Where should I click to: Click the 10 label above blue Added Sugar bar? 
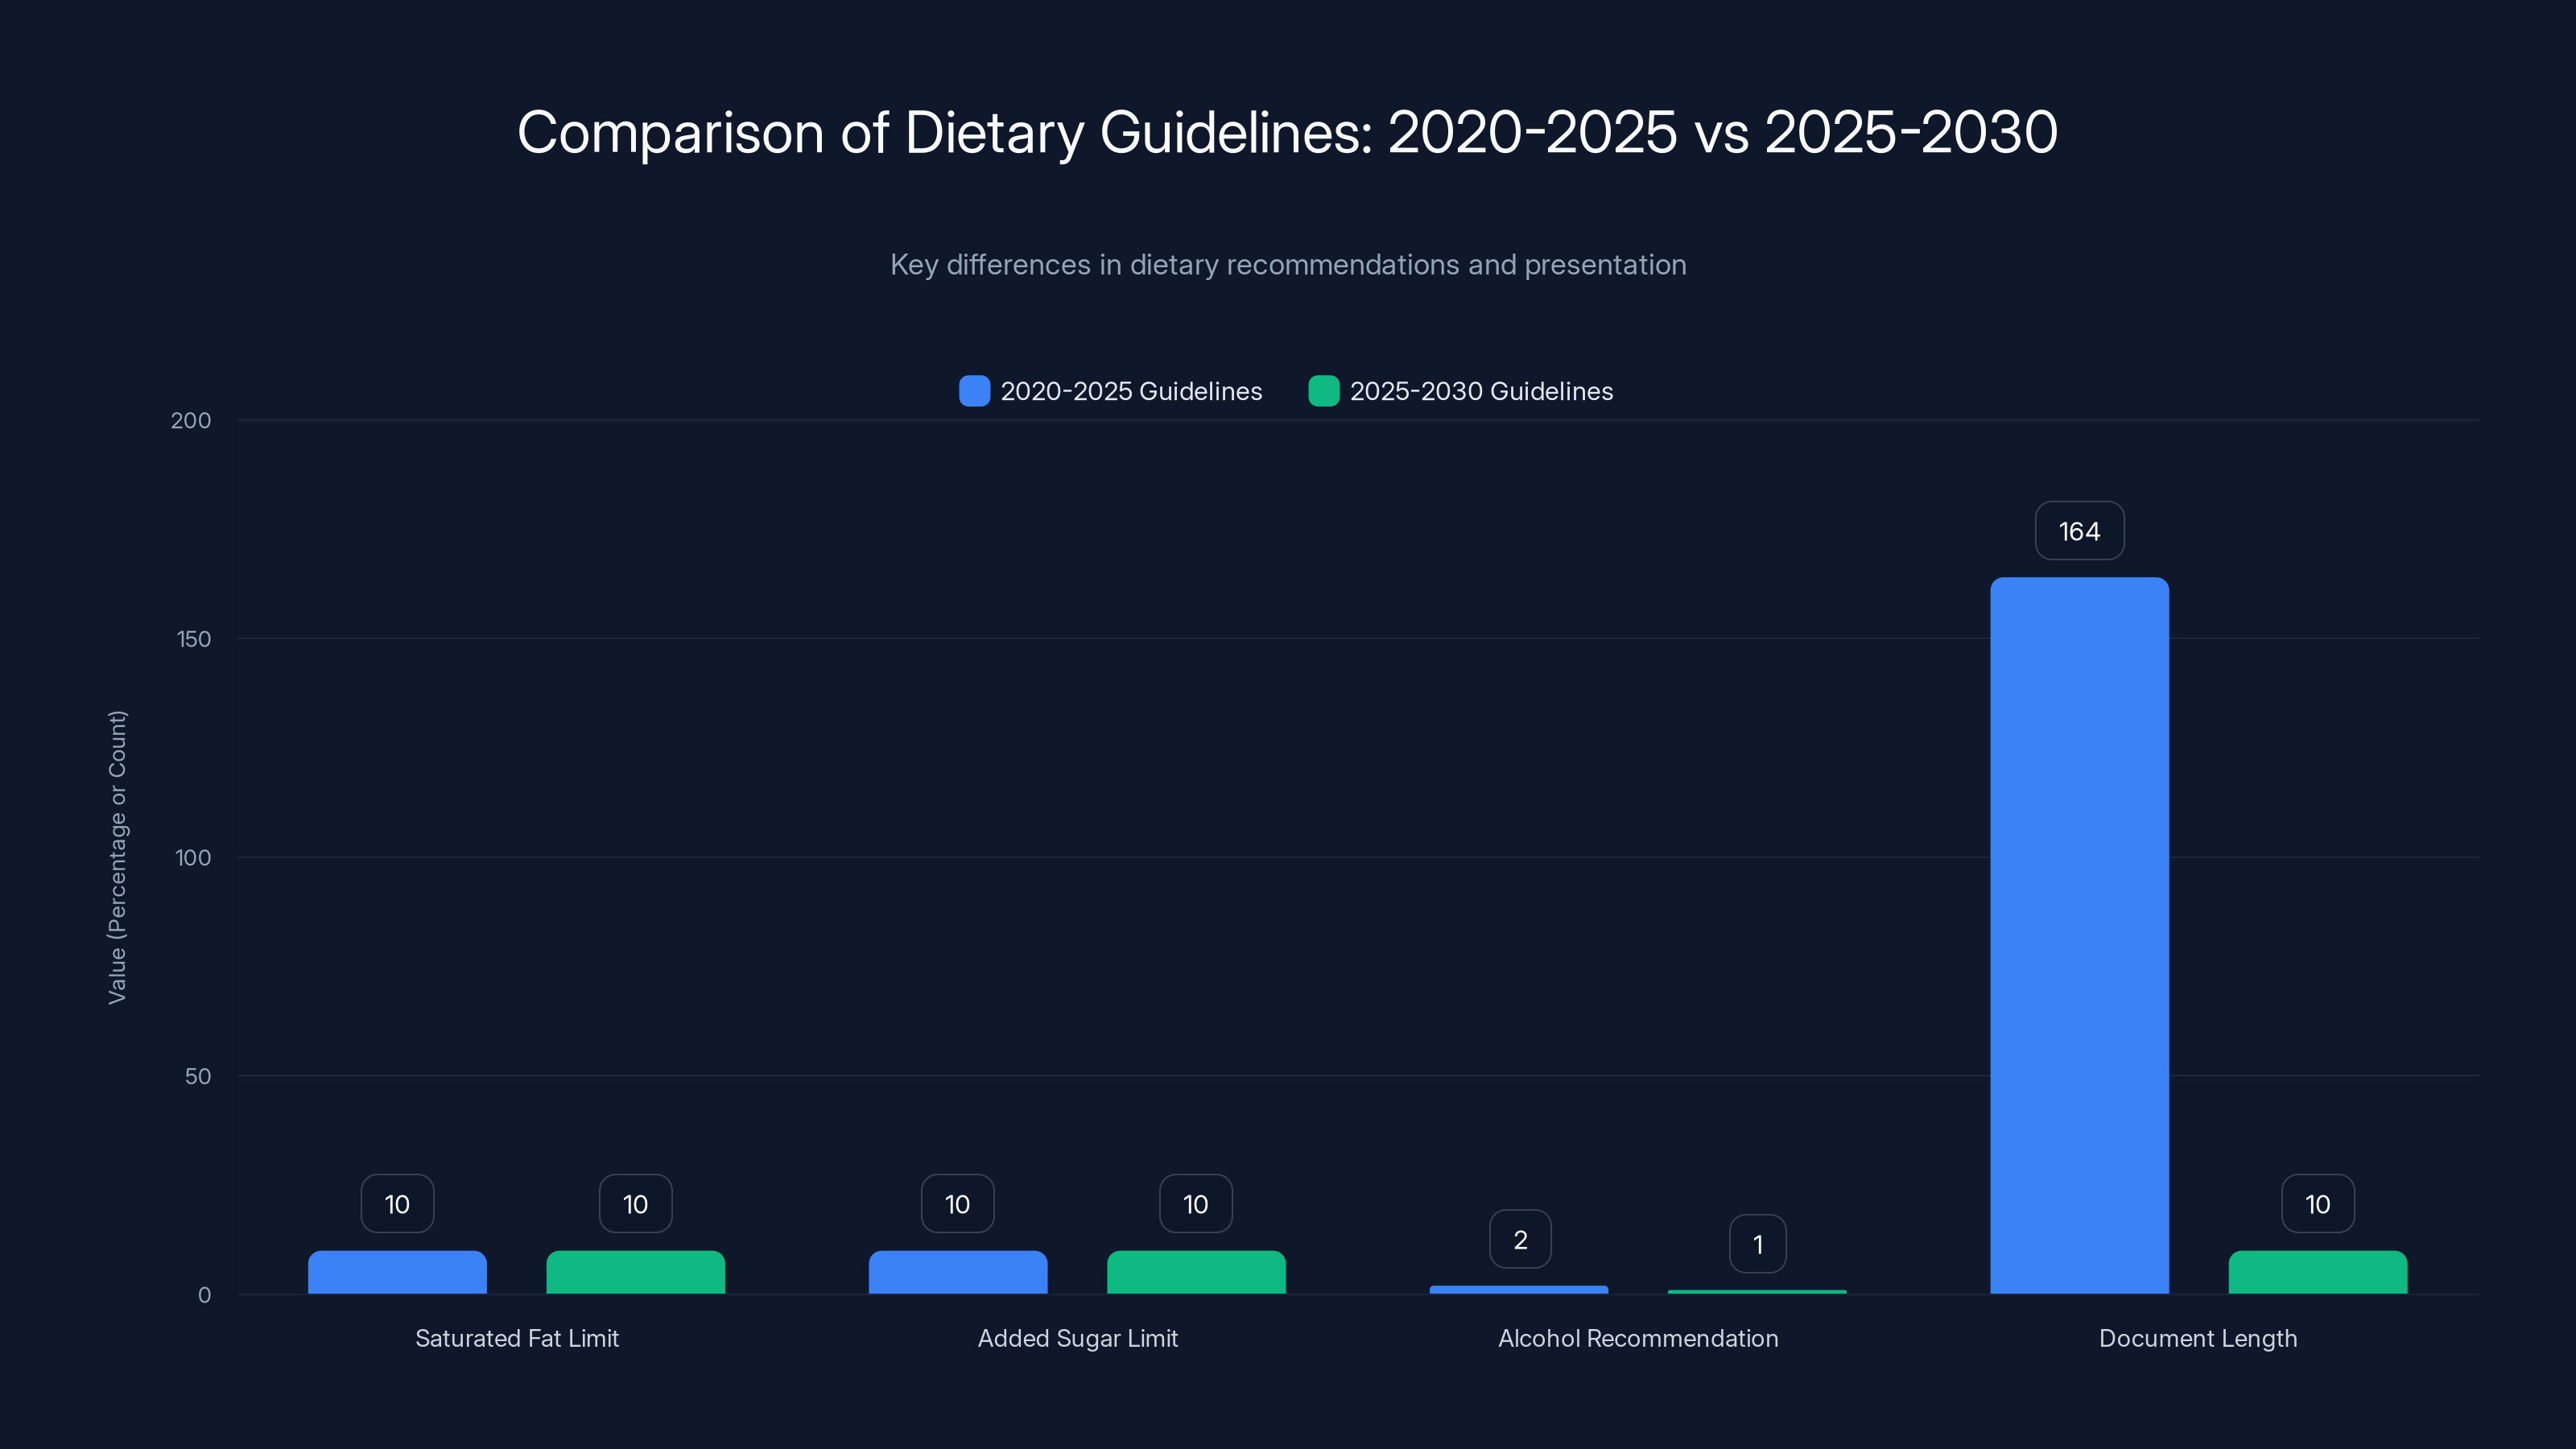[958, 1204]
